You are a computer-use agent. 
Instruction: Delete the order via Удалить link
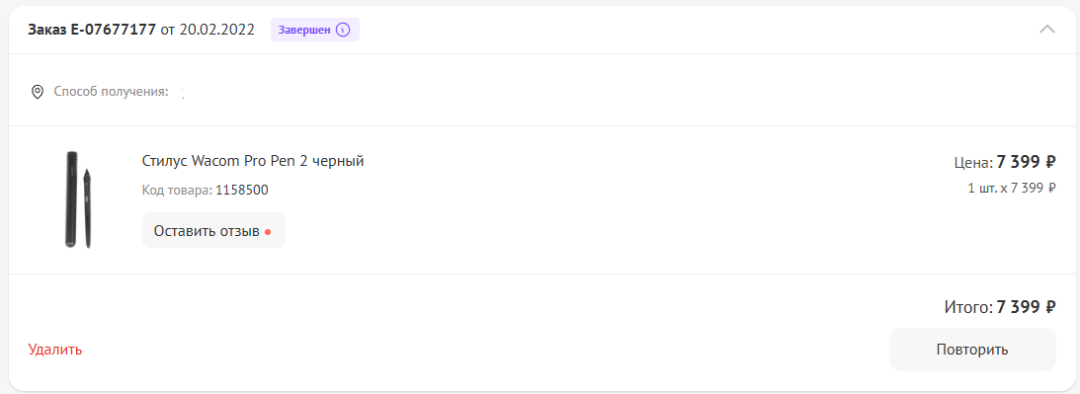coord(55,350)
